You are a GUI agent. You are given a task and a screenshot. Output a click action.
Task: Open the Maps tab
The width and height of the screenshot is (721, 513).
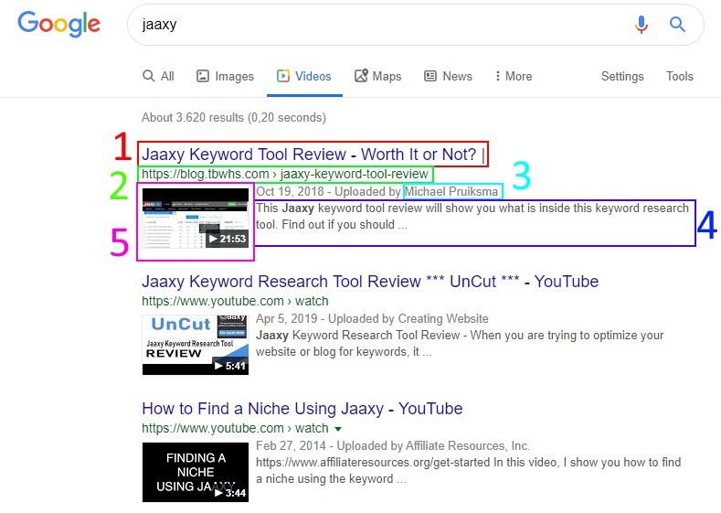click(x=378, y=76)
